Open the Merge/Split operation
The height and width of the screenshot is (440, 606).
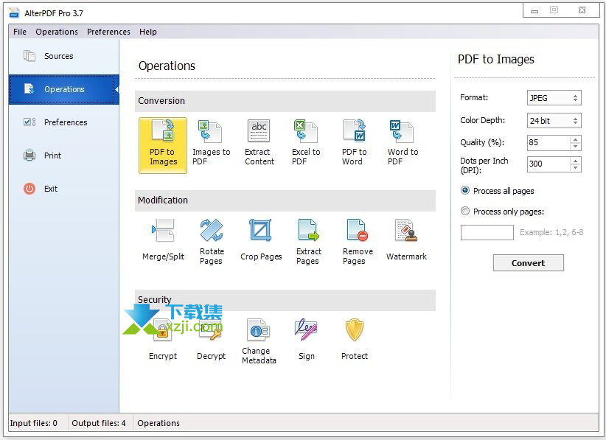point(163,240)
